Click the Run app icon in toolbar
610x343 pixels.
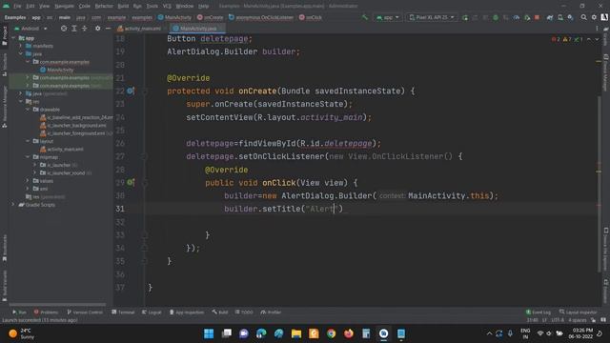click(465, 17)
